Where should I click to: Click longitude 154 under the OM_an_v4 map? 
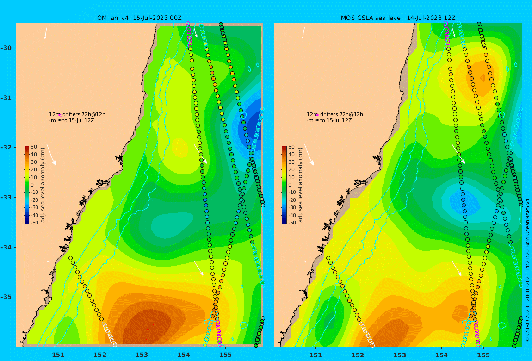click(184, 355)
